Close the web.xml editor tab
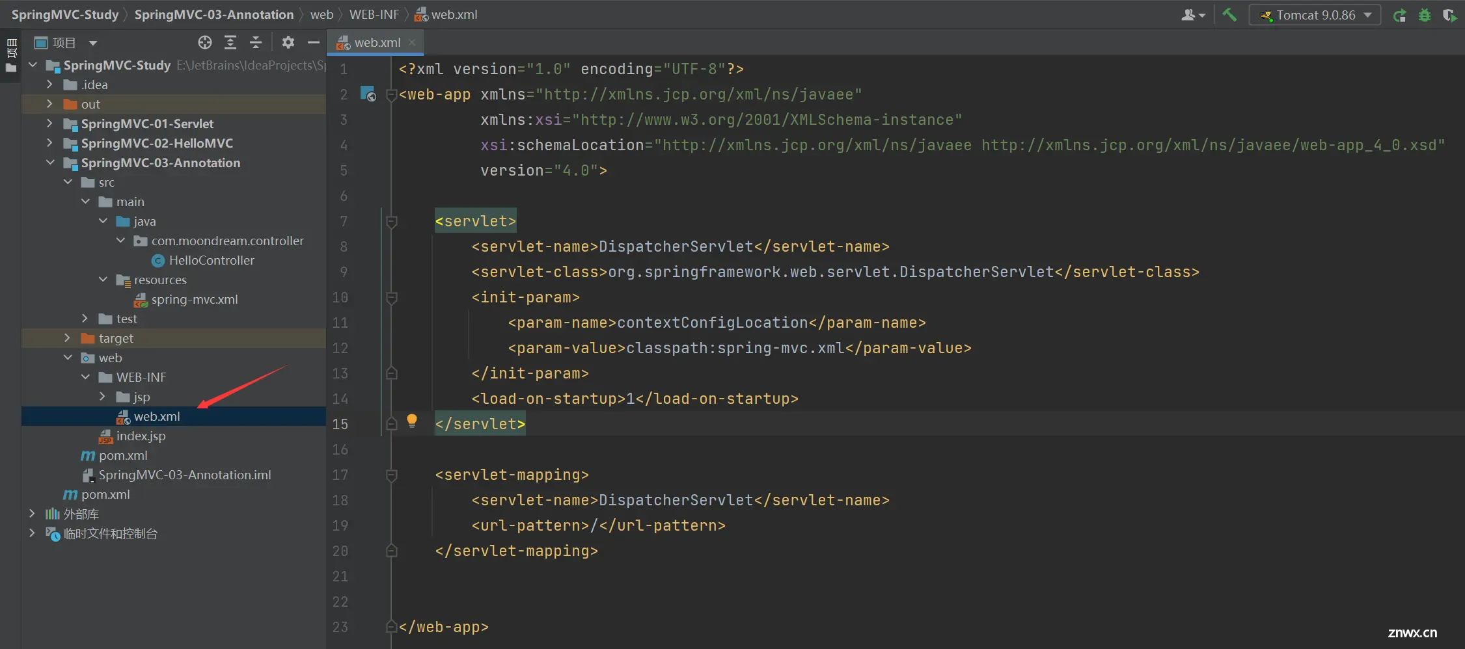This screenshot has width=1465, height=649. tap(412, 42)
